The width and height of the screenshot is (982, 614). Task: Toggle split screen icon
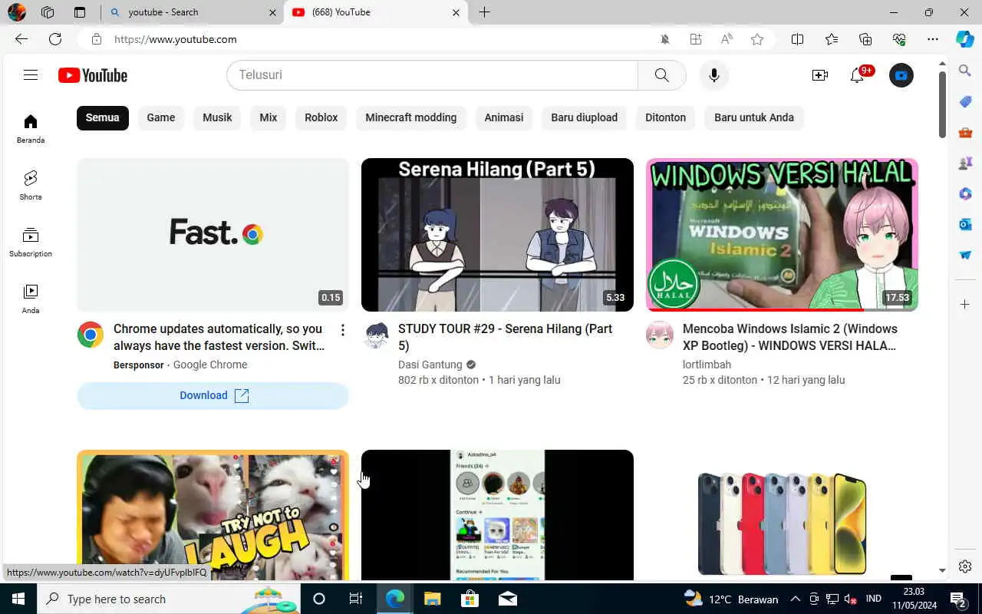click(798, 39)
